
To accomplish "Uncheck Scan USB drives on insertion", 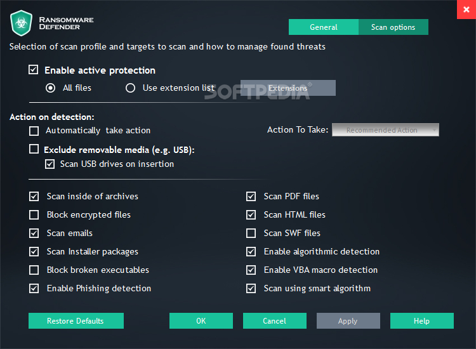I will pyautogui.click(x=50, y=164).
